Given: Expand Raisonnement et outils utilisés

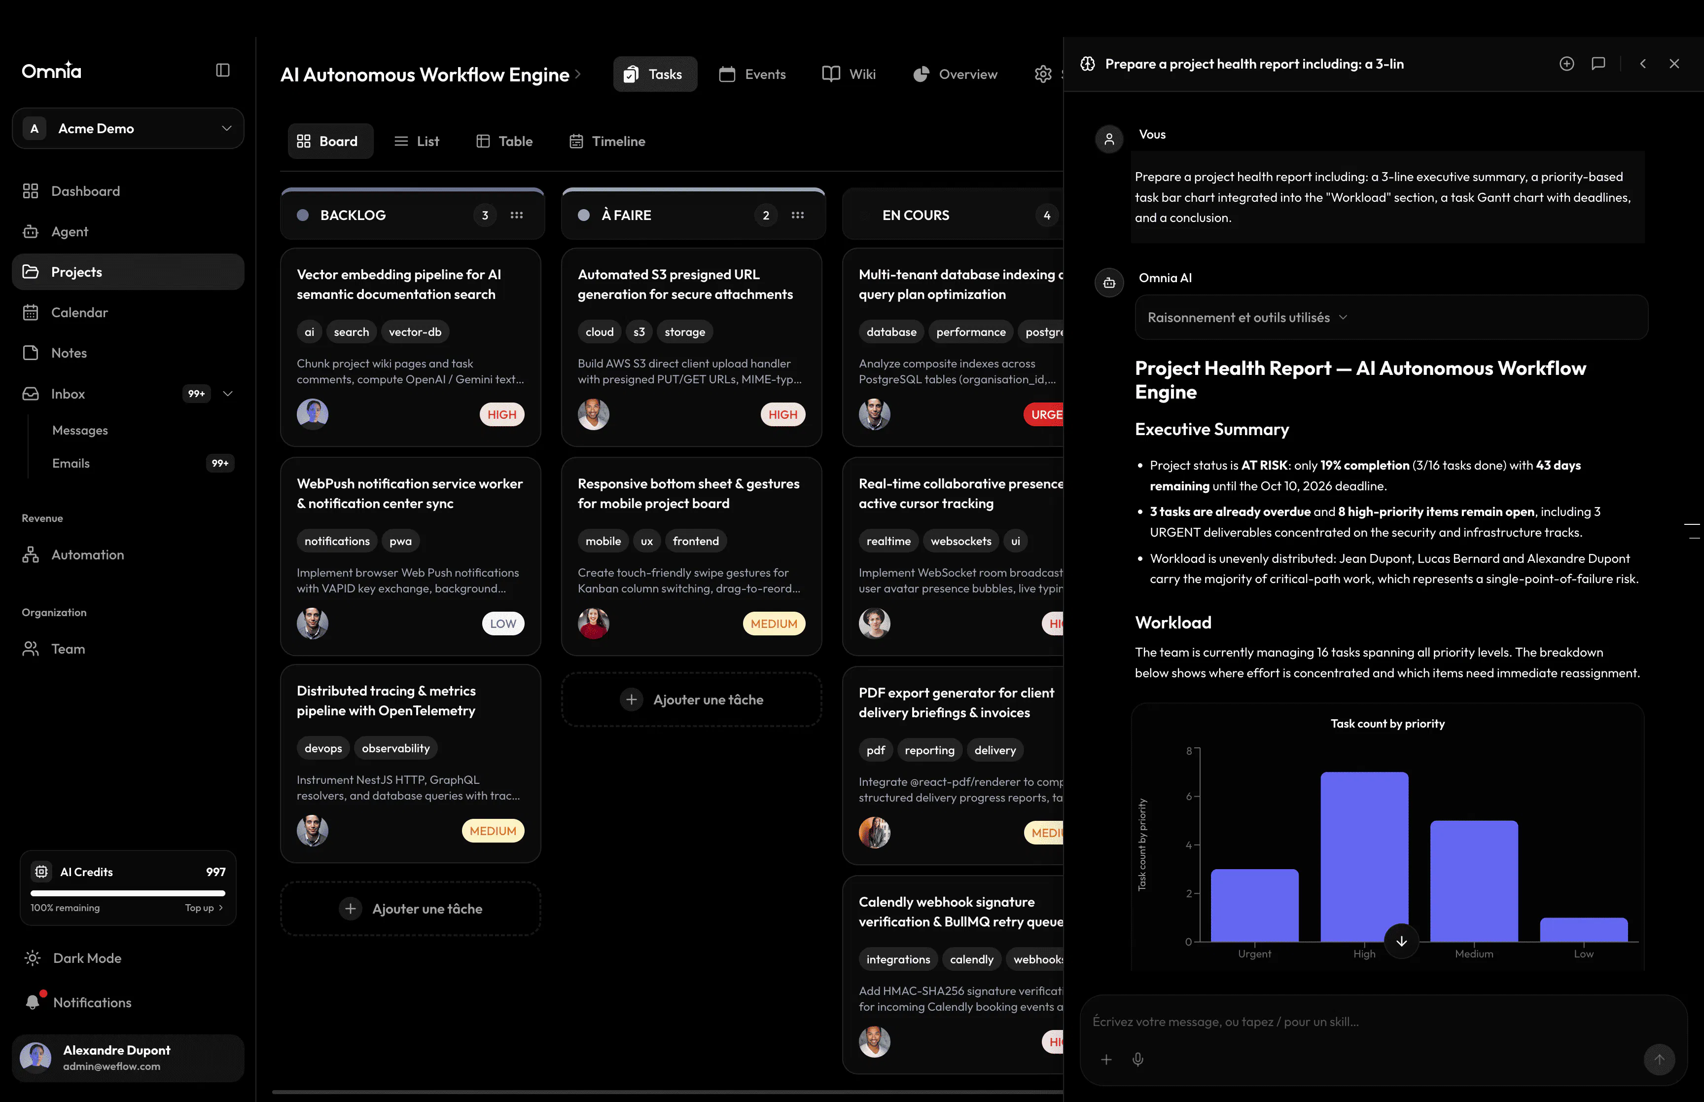Looking at the screenshot, I should (x=1391, y=317).
